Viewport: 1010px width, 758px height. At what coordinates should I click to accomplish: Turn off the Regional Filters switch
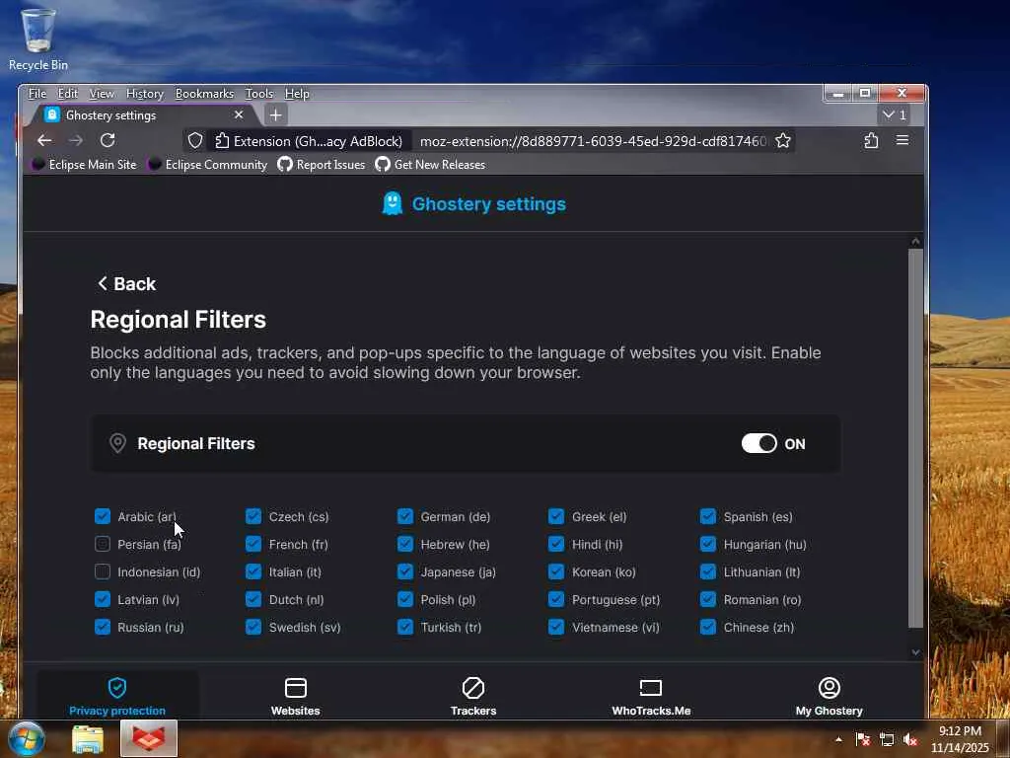[758, 443]
